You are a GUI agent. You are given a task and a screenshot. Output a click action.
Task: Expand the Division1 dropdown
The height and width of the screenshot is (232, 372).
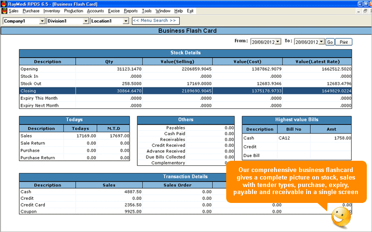click(x=86, y=21)
